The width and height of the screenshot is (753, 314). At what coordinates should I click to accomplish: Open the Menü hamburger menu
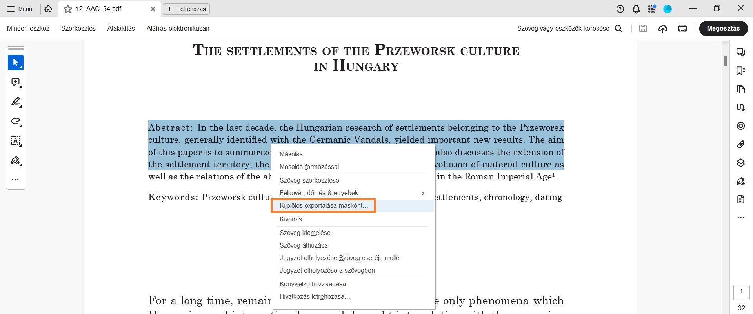pyautogui.click(x=20, y=9)
